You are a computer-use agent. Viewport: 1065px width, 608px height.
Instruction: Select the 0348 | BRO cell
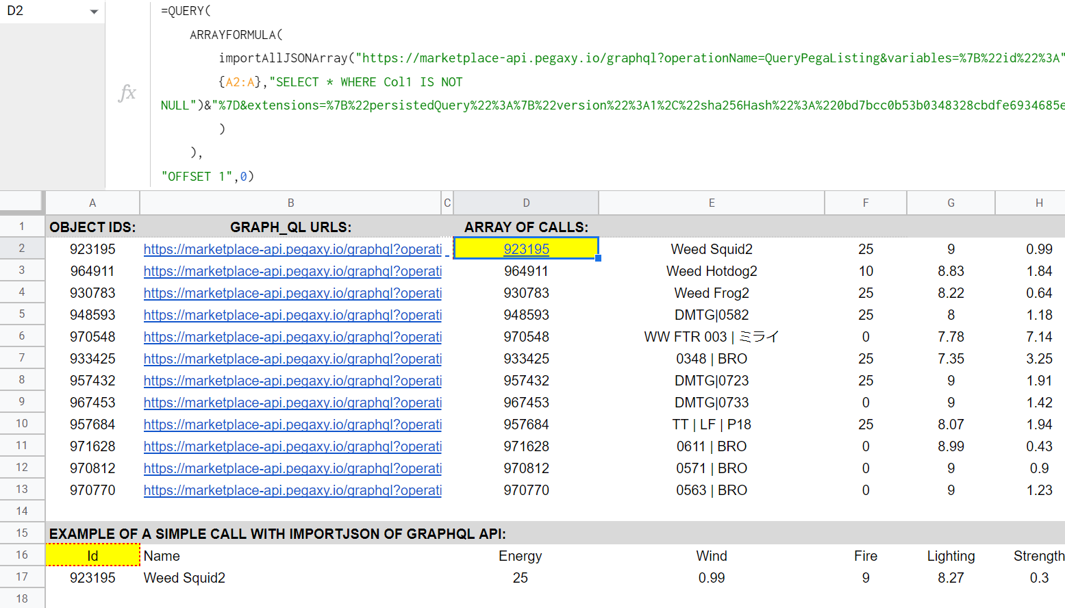pos(712,359)
